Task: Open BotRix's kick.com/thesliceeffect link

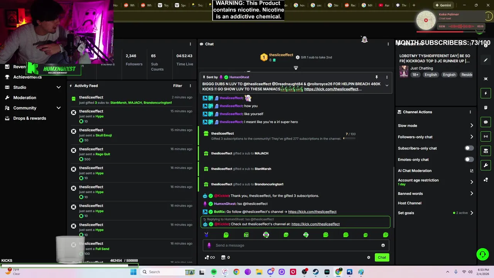Action: [x=312, y=212]
